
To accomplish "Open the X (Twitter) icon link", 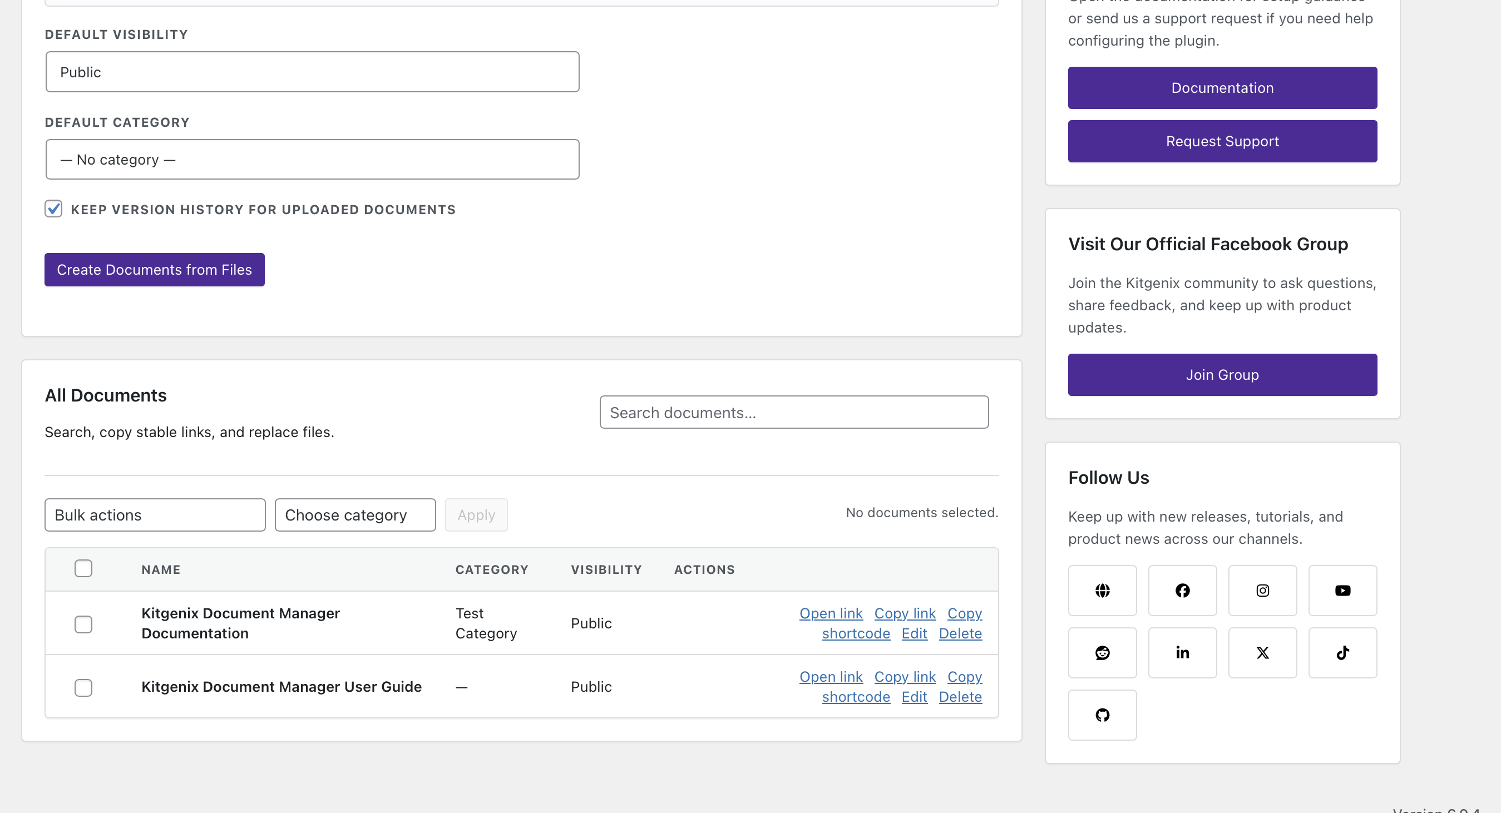I will 1263,653.
